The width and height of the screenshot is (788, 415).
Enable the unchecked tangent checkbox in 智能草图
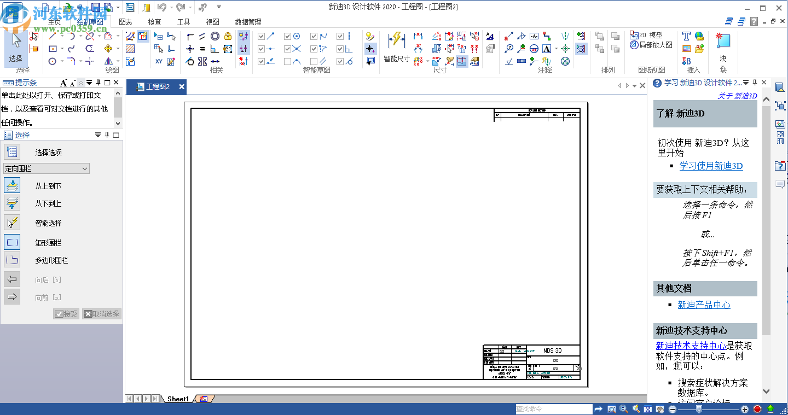[x=288, y=61]
